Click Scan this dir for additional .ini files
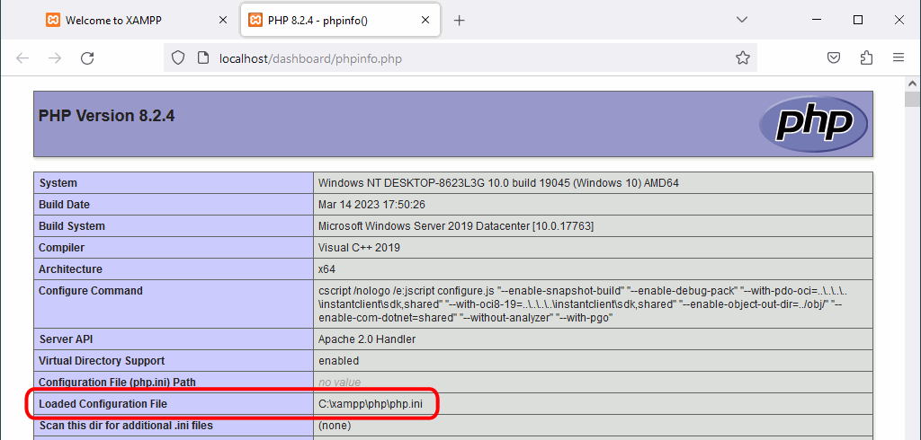The height and width of the screenshot is (440, 921). (126, 426)
